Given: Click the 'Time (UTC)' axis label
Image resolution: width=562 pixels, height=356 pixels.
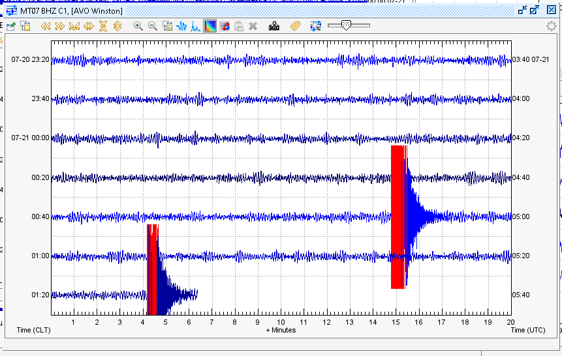Looking at the screenshot, I should 528,330.
